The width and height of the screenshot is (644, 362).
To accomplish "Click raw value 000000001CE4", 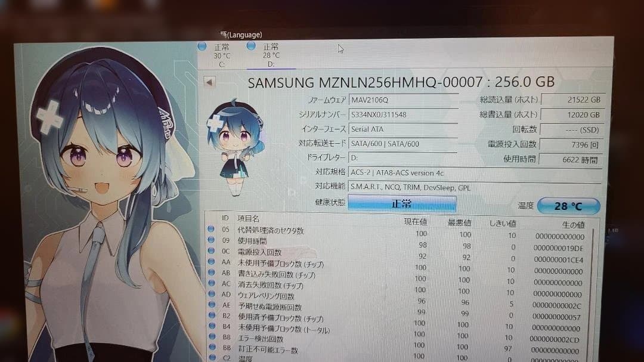I will click(558, 259).
